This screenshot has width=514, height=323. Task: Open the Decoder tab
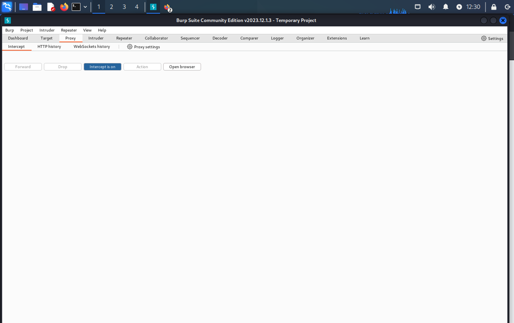pos(220,38)
